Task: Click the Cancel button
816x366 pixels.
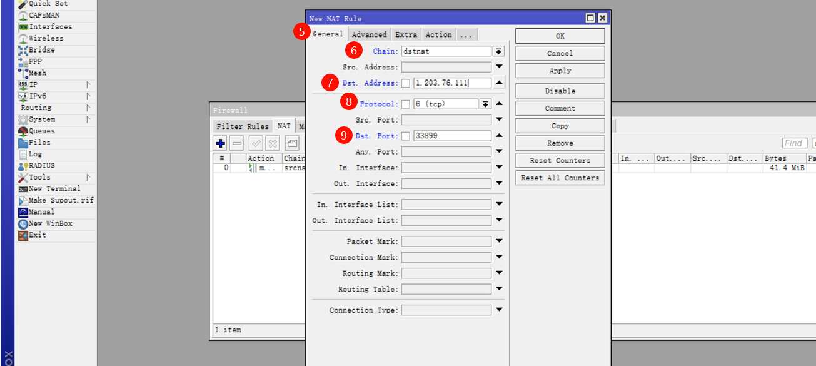Action: pyautogui.click(x=560, y=53)
